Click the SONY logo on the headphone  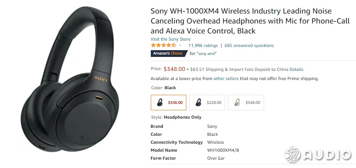100,77
